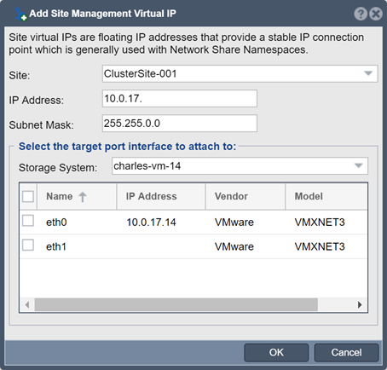The width and height of the screenshot is (387, 370).
Task: Click the IP Address input field
Action: click(180, 99)
